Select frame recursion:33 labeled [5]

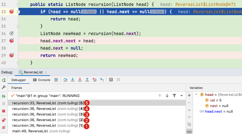pos(97,103)
